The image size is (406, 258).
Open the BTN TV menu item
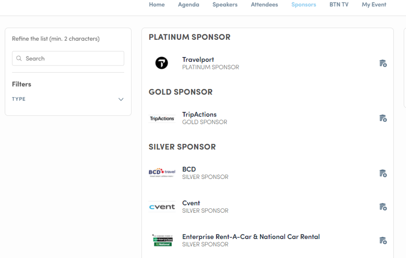(339, 4)
